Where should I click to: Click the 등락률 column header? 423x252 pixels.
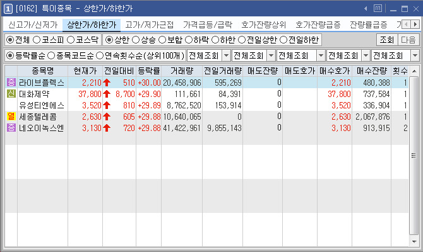coord(148,71)
